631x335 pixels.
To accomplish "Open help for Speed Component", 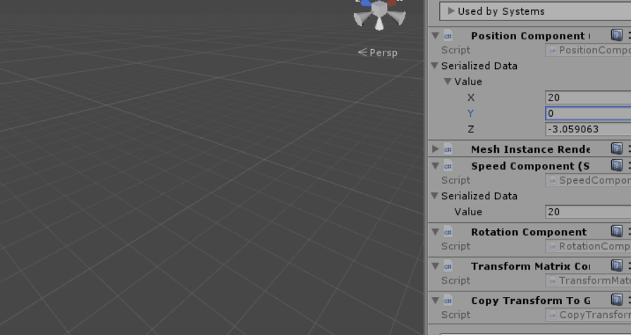I will tap(616, 165).
